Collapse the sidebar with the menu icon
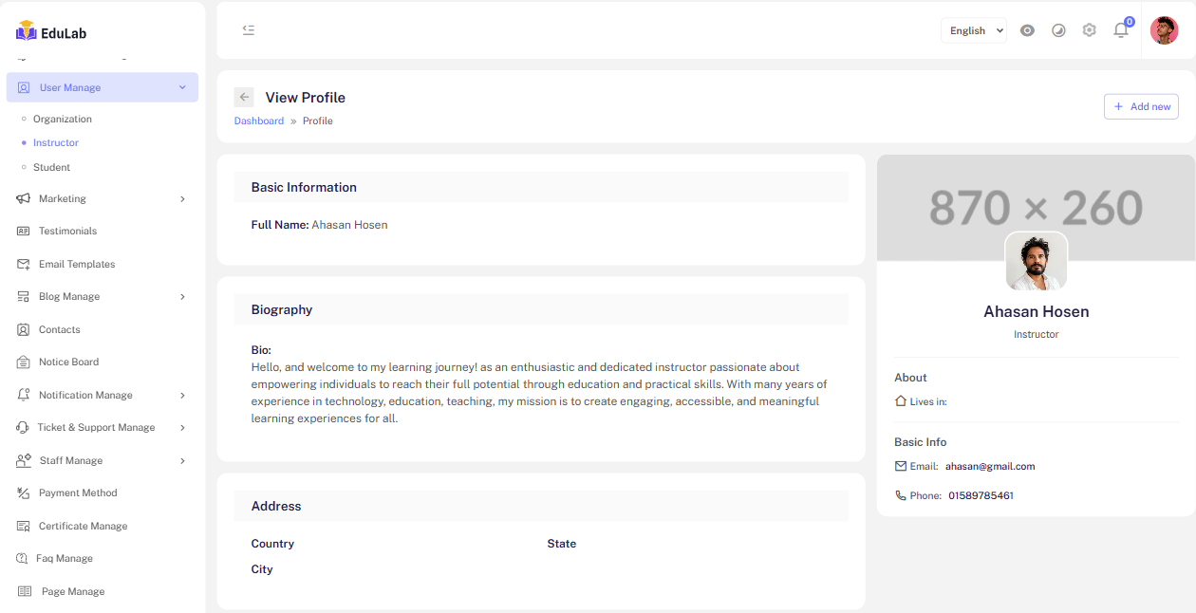This screenshot has width=1196, height=613. (249, 30)
